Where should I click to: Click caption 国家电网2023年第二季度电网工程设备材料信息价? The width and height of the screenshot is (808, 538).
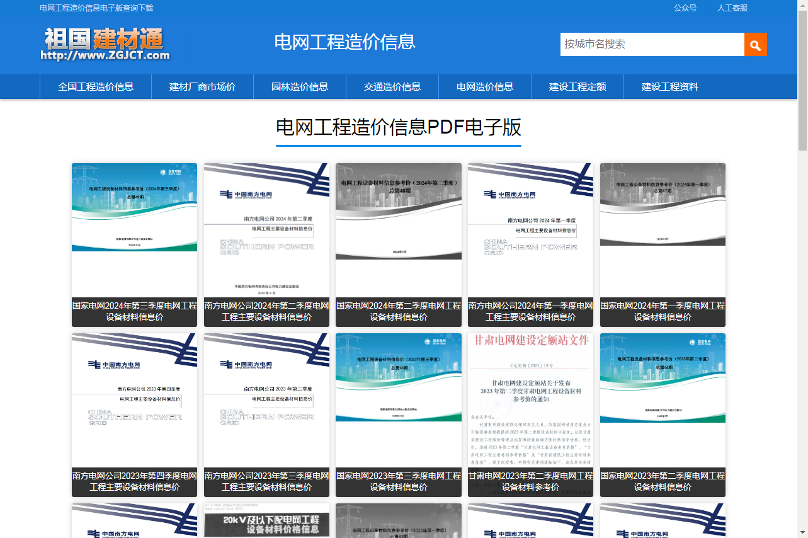663,481
